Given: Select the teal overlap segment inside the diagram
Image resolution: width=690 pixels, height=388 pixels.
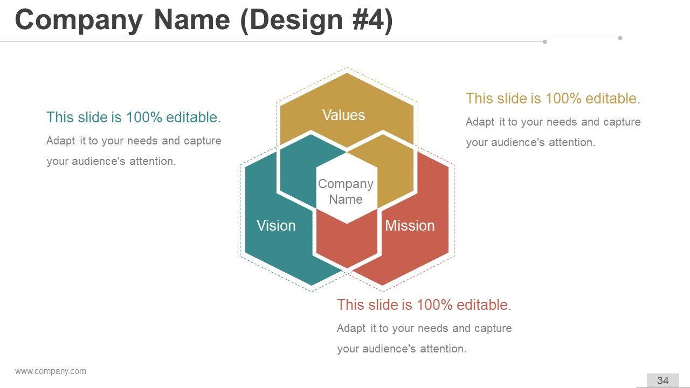Looking at the screenshot, I should [299, 167].
